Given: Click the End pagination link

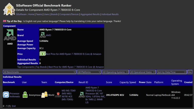Looking at the screenshot, I should (14, 106).
